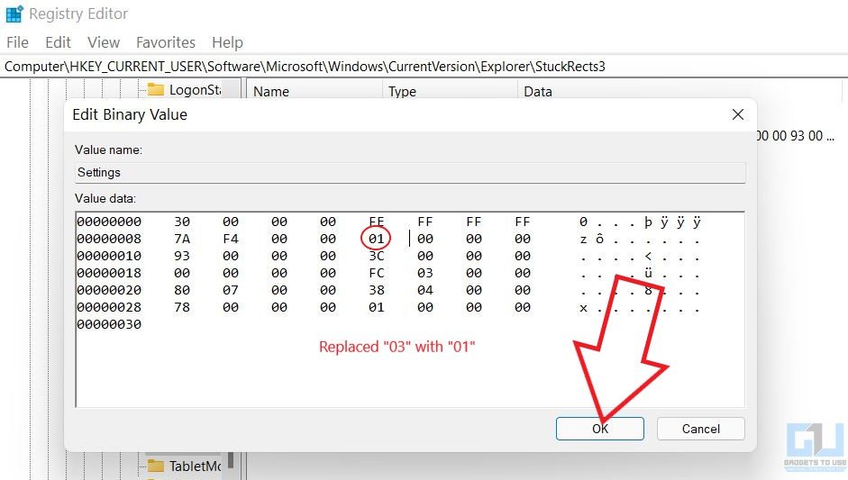Click byte 30 in row 00000000
The image size is (848, 480).
pyautogui.click(x=182, y=222)
